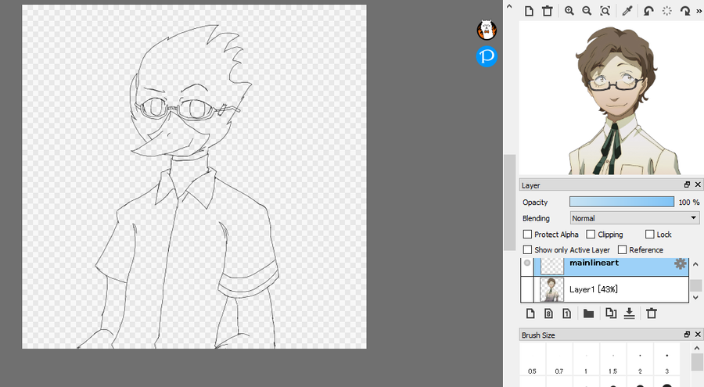The height and width of the screenshot is (387, 704).
Task: Enable the Clipping checkbox
Action: click(591, 235)
